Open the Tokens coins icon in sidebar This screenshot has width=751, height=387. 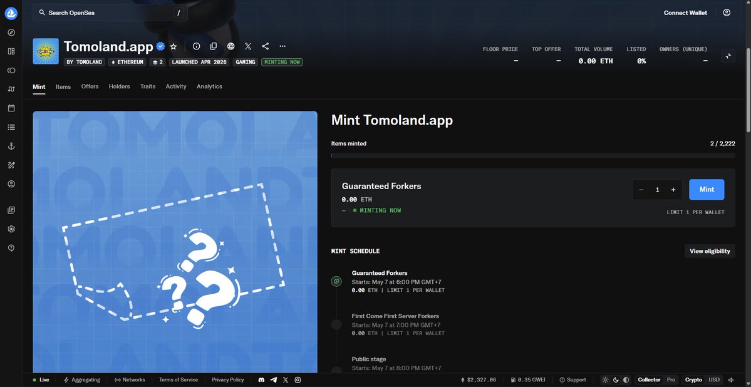[11, 70]
